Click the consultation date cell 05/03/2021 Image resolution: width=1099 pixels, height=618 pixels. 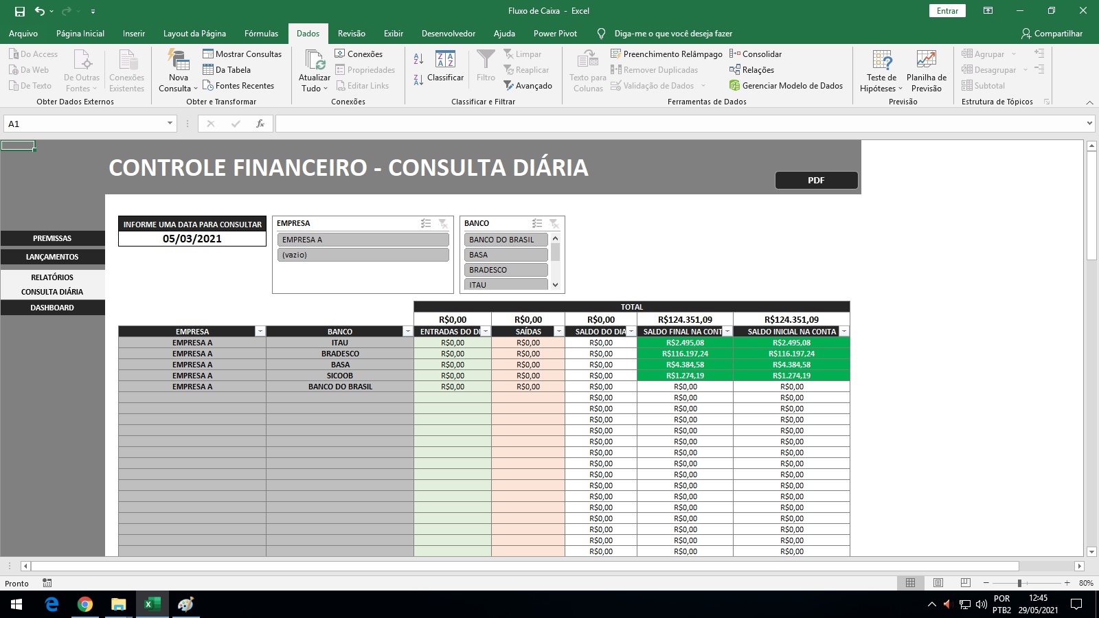click(x=192, y=239)
